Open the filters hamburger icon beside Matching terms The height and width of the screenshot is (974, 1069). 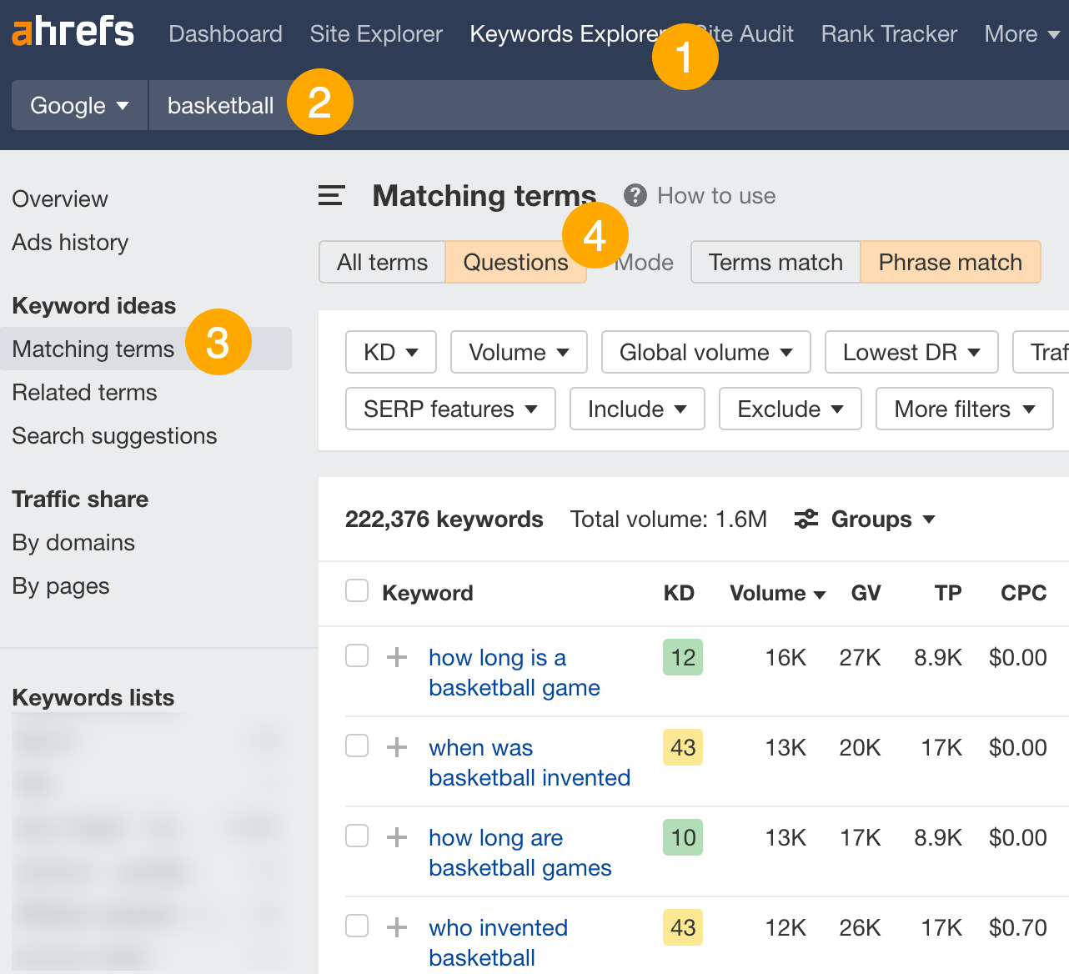(330, 196)
